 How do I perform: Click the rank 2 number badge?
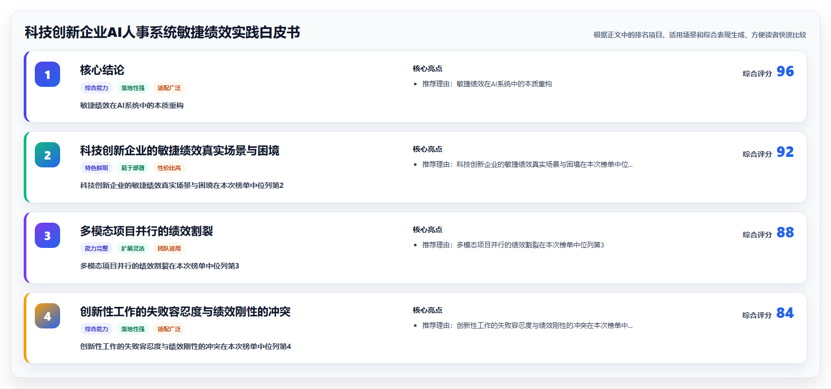pos(47,155)
